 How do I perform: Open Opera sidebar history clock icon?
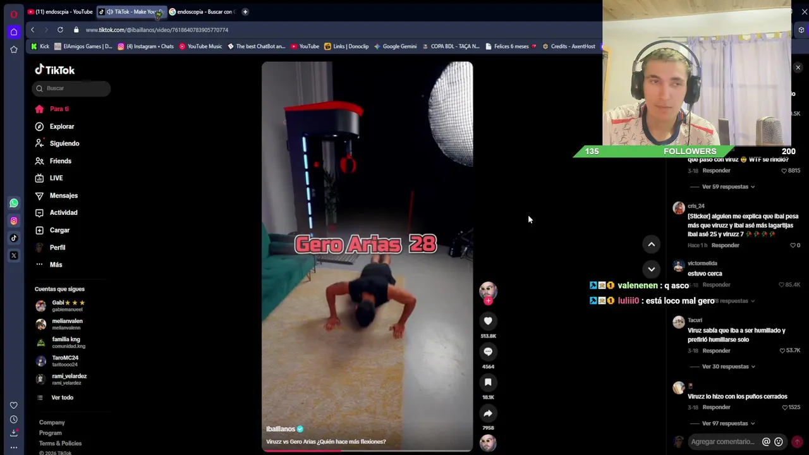14,420
